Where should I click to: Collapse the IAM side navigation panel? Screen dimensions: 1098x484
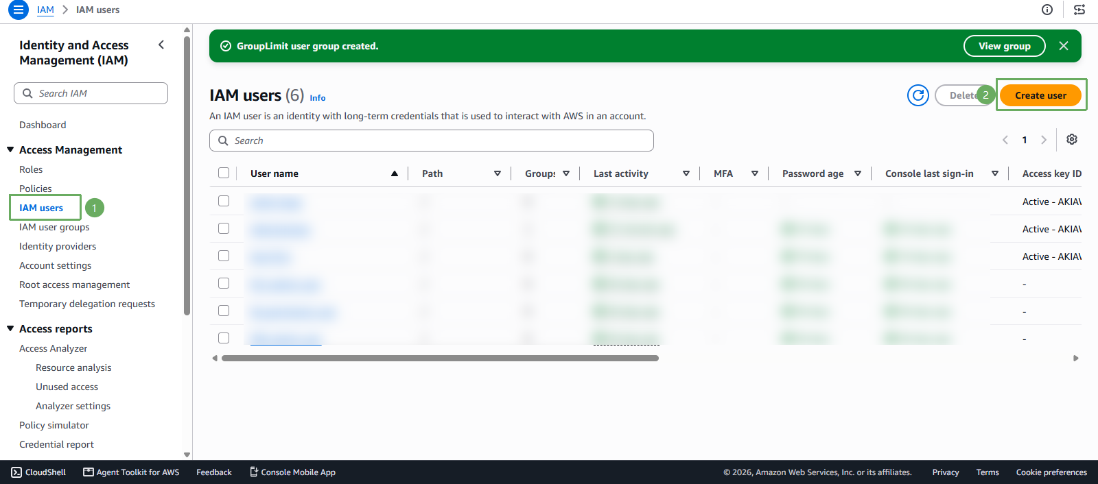[x=161, y=45]
